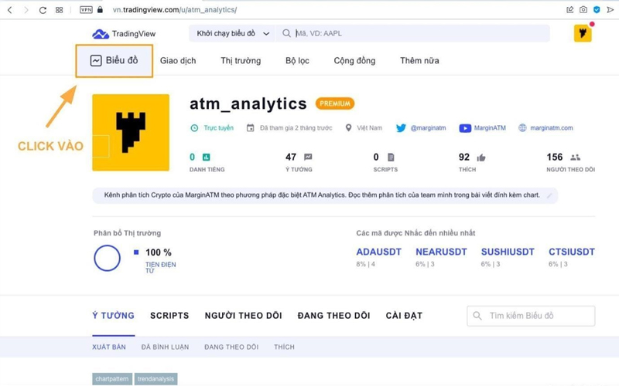619x386 pixels.
Task: Switch to the ĐANG THEO DÕI tab
Action: point(334,316)
